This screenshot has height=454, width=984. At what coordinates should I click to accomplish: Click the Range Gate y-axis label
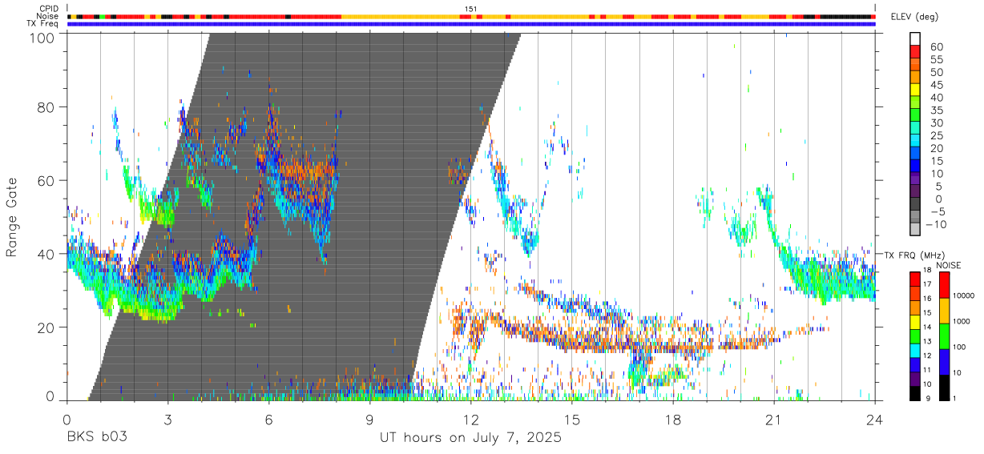pyautogui.click(x=12, y=216)
